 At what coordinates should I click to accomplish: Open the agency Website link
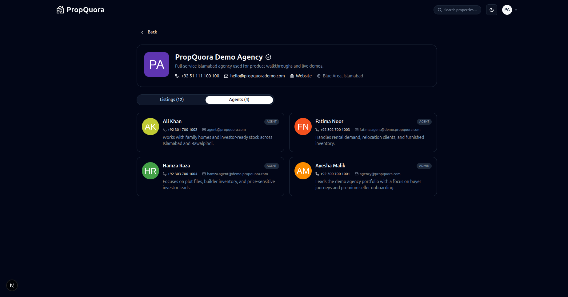coord(304,76)
